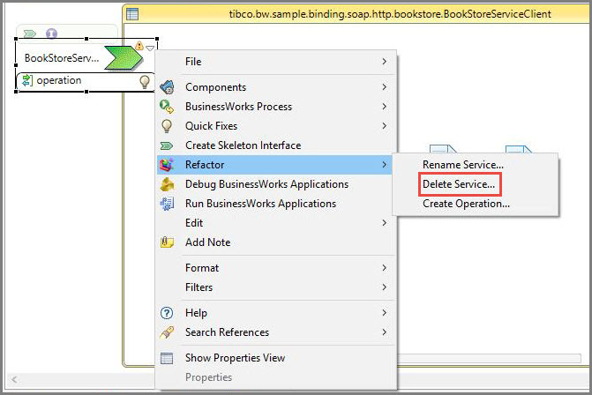Open the Format submenu

tap(276, 268)
